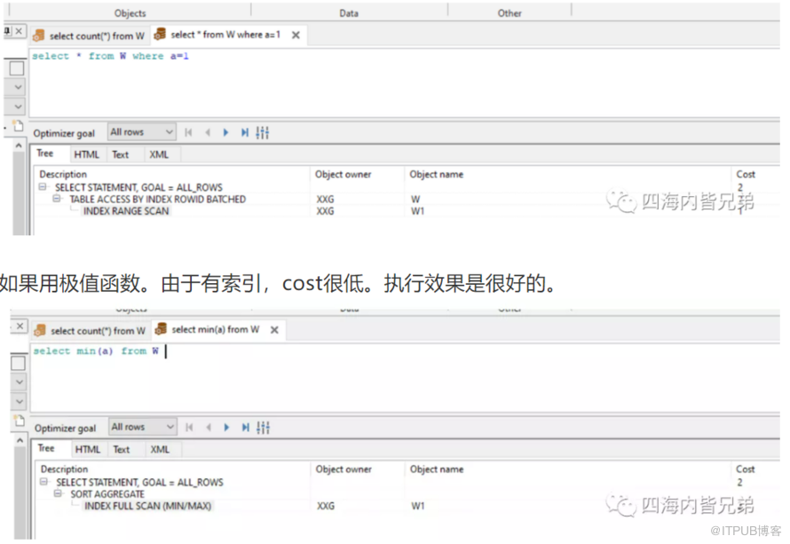Click document icon in top left sidebar
The image size is (790, 544).
click(18, 125)
